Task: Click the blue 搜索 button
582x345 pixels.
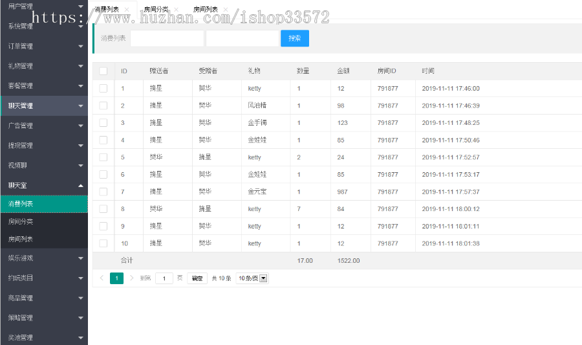Action: (x=294, y=38)
